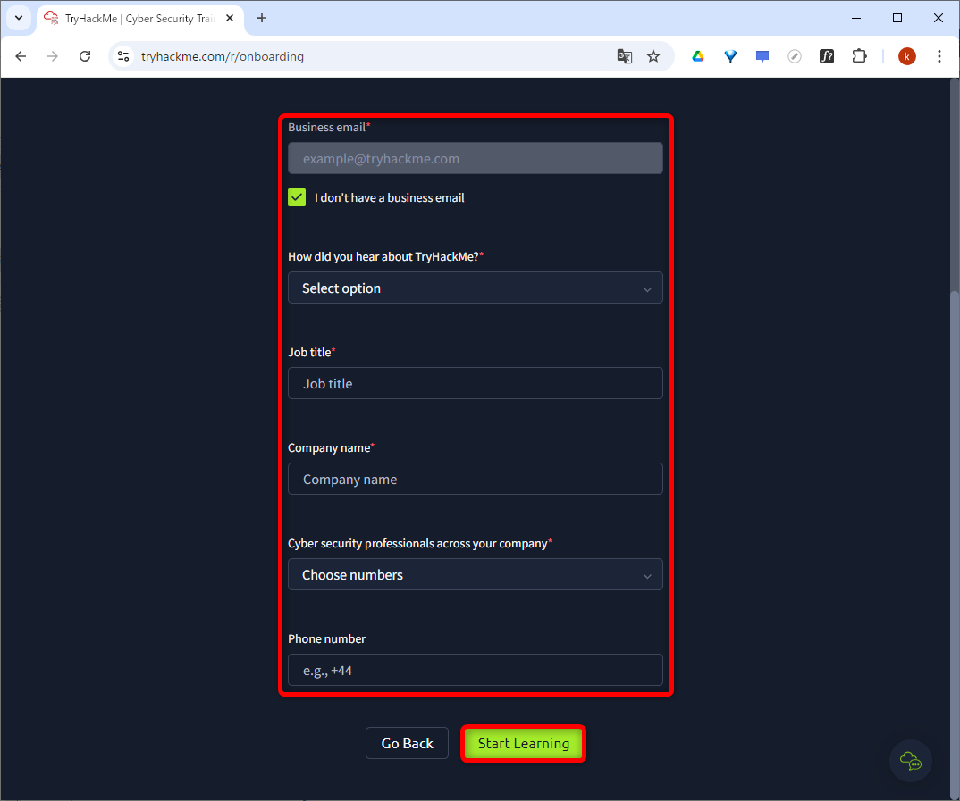Close the TryHackMe tab
The image size is (960, 801).
[230, 19]
